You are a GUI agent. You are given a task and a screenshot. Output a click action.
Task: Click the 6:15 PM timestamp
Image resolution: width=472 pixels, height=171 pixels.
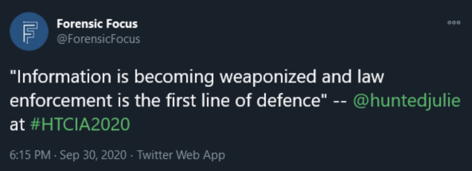point(30,155)
